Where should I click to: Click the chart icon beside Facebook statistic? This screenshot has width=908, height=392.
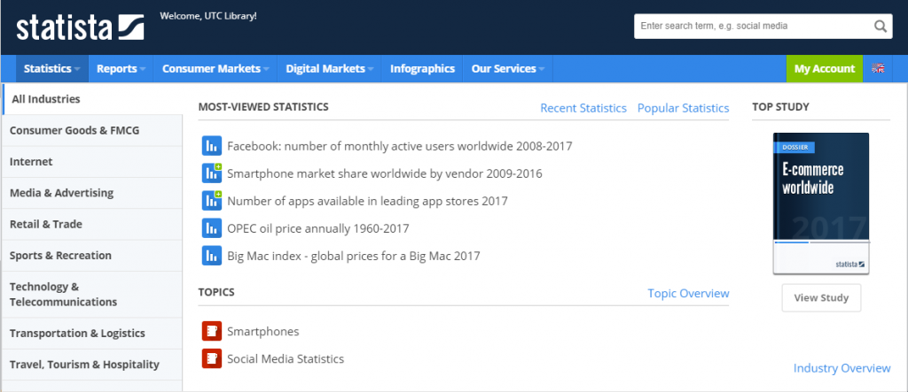pyautogui.click(x=212, y=146)
